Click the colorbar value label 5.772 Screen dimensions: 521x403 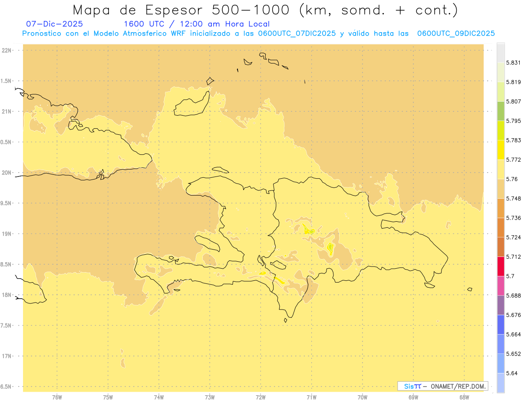[514, 160]
